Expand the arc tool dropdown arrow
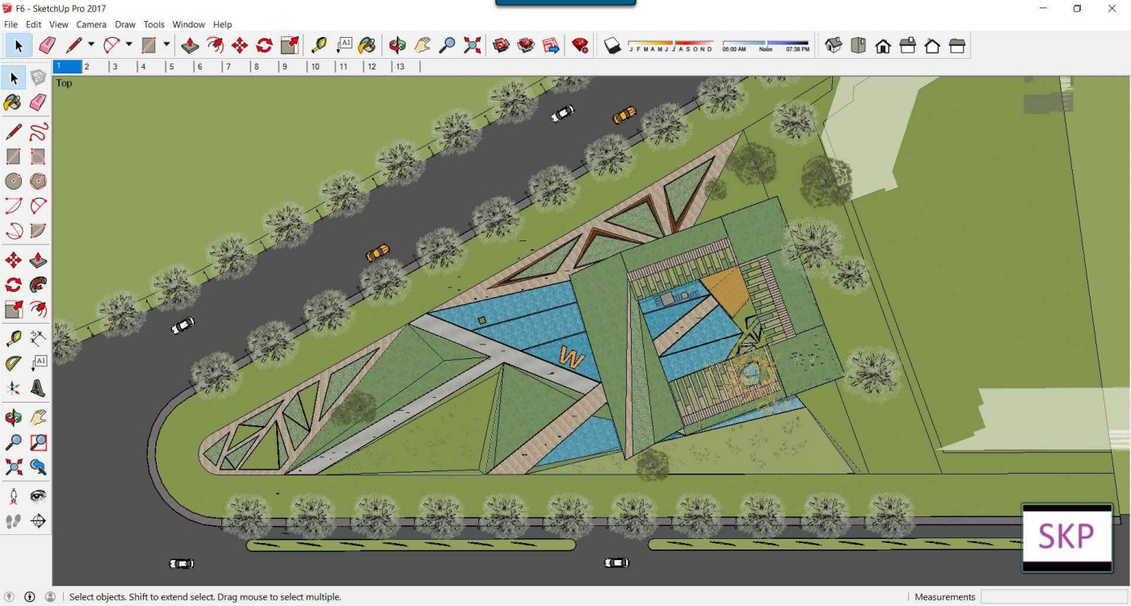Screen dimensions: 1131x606 click(128, 45)
